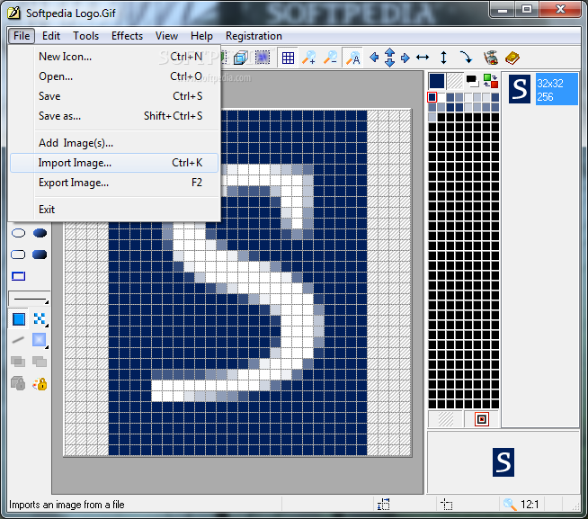
Task: Click the dark blue foreground color box
Action: tap(437, 81)
